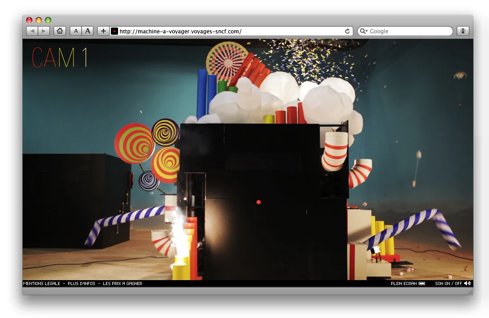
Task: Click the CAM 1 camera label
Action: [x=59, y=57]
